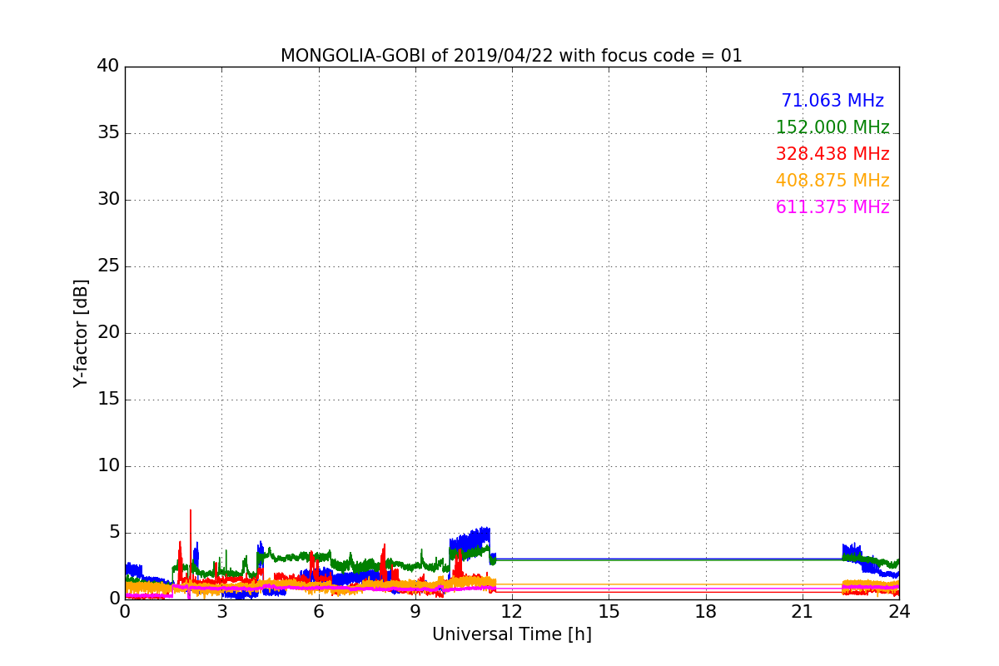Screen dimensions: 999x666
Task: Click y-axis tick label 15
Action: pos(108,400)
